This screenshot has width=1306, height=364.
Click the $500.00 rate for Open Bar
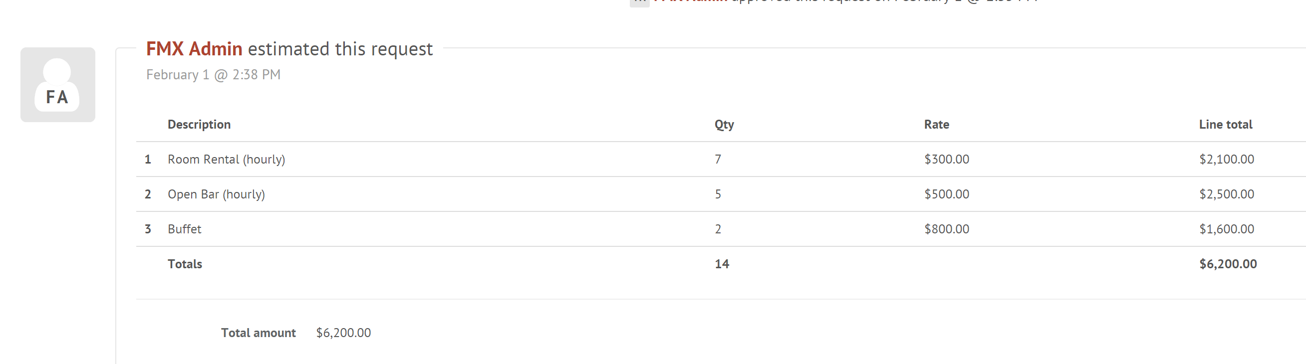[947, 194]
